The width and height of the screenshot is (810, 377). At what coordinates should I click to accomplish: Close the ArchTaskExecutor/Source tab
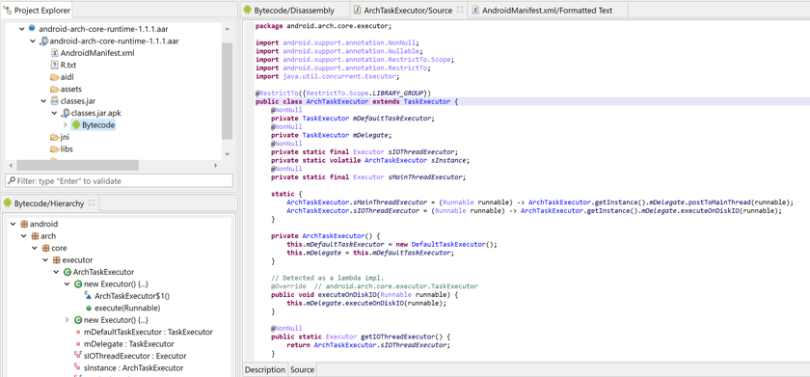(x=460, y=10)
